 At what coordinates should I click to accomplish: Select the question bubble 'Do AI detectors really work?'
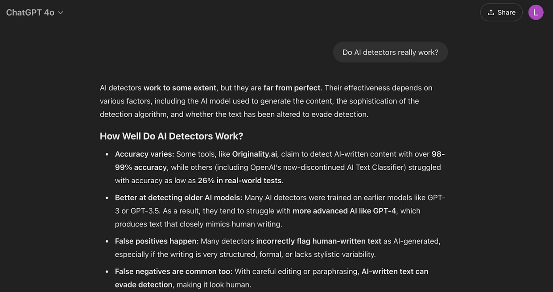pos(390,51)
